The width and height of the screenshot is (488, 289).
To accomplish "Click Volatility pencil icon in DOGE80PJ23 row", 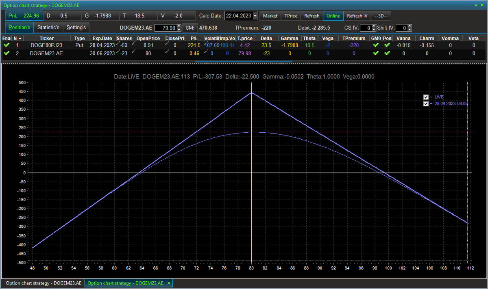I will click(206, 43).
